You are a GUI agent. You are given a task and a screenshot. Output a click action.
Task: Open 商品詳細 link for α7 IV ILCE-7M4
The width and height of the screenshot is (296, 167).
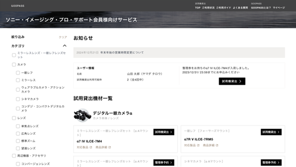tap(103, 147)
